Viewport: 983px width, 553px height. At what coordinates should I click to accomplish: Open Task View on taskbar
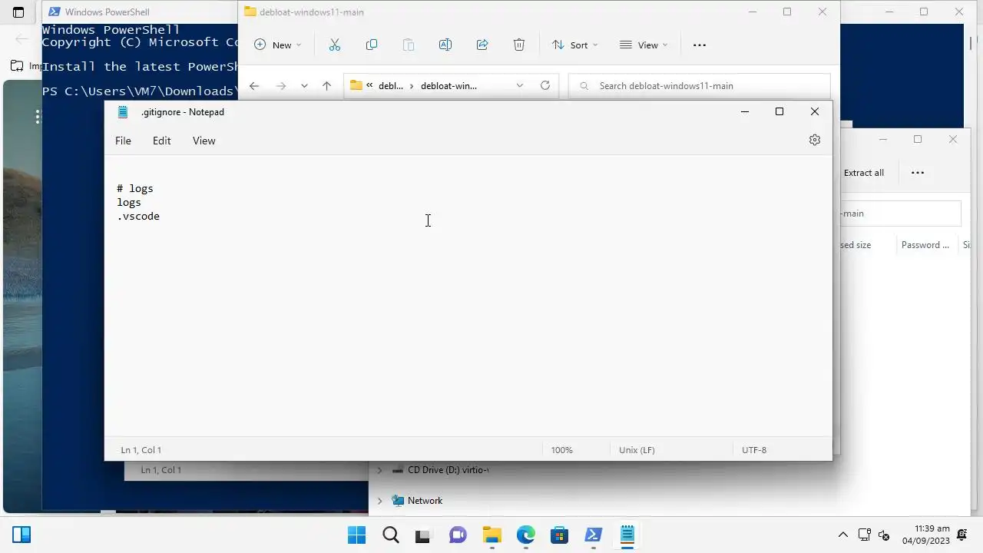coord(422,535)
